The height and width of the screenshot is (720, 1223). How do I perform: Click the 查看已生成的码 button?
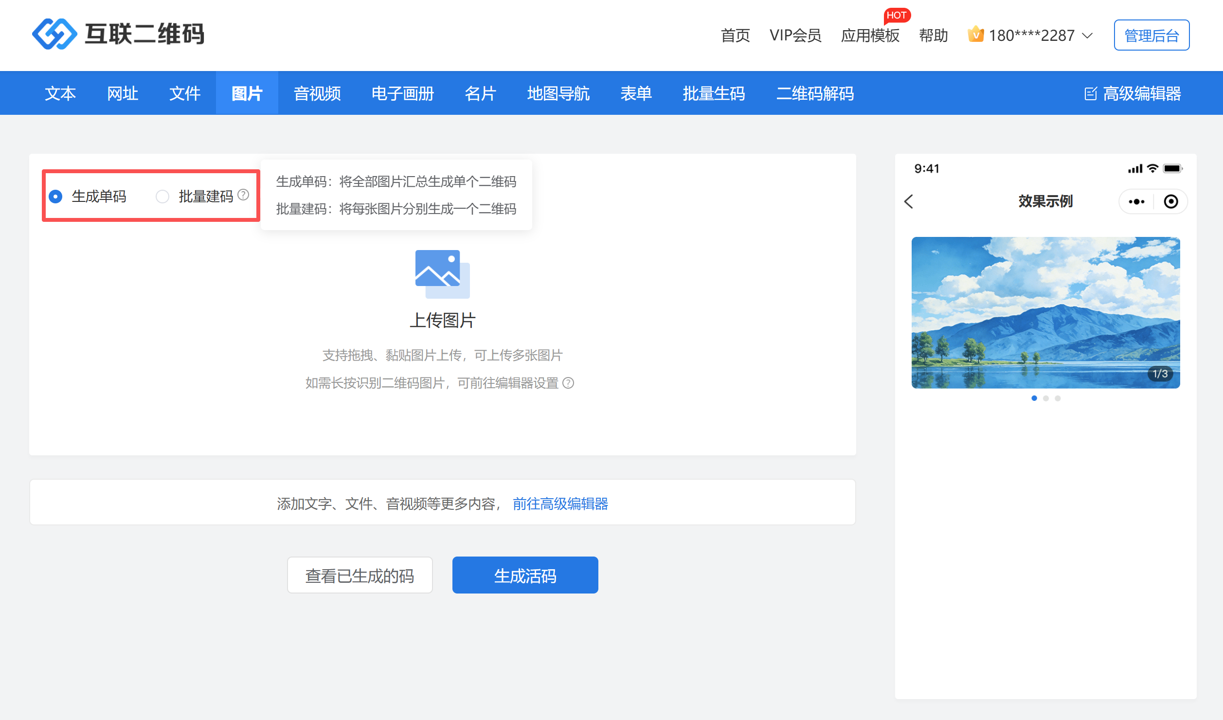360,576
